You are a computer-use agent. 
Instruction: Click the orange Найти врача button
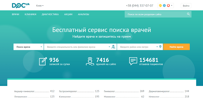[x=176, y=47]
